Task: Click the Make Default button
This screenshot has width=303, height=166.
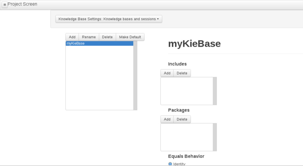Action: [130, 37]
